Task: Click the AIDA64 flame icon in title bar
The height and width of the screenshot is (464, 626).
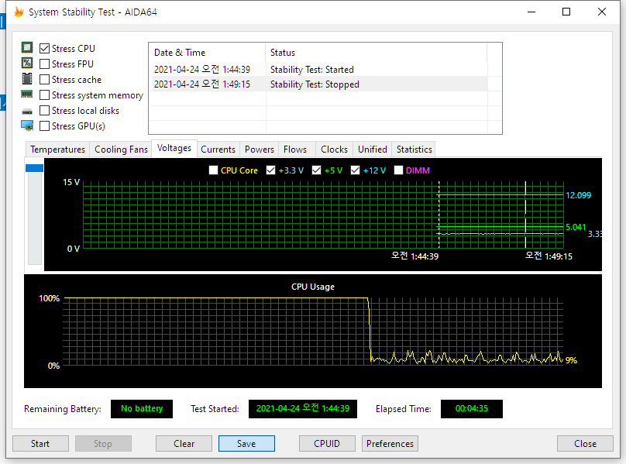Action: click(x=19, y=12)
